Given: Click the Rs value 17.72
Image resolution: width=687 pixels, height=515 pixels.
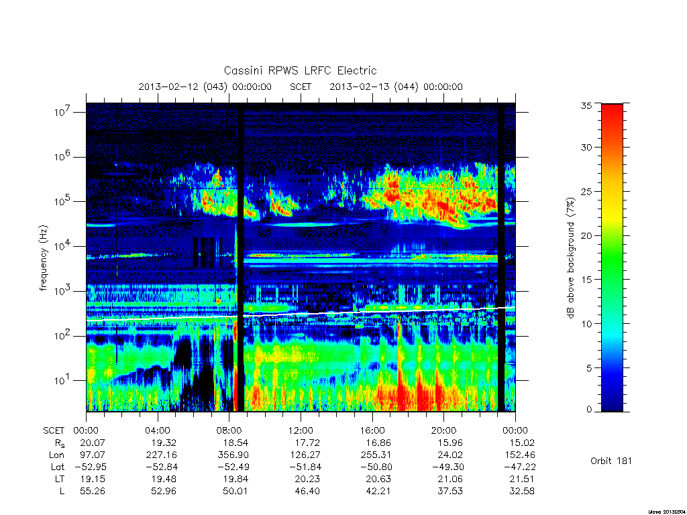Looking at the screenshot, I should pyautogui.click(x=307, y=443).
